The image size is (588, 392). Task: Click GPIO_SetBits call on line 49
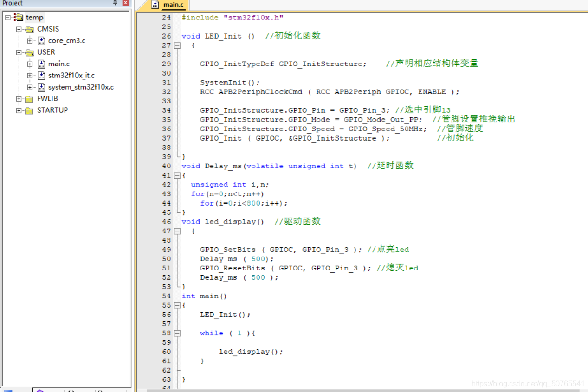coord(228,250)
